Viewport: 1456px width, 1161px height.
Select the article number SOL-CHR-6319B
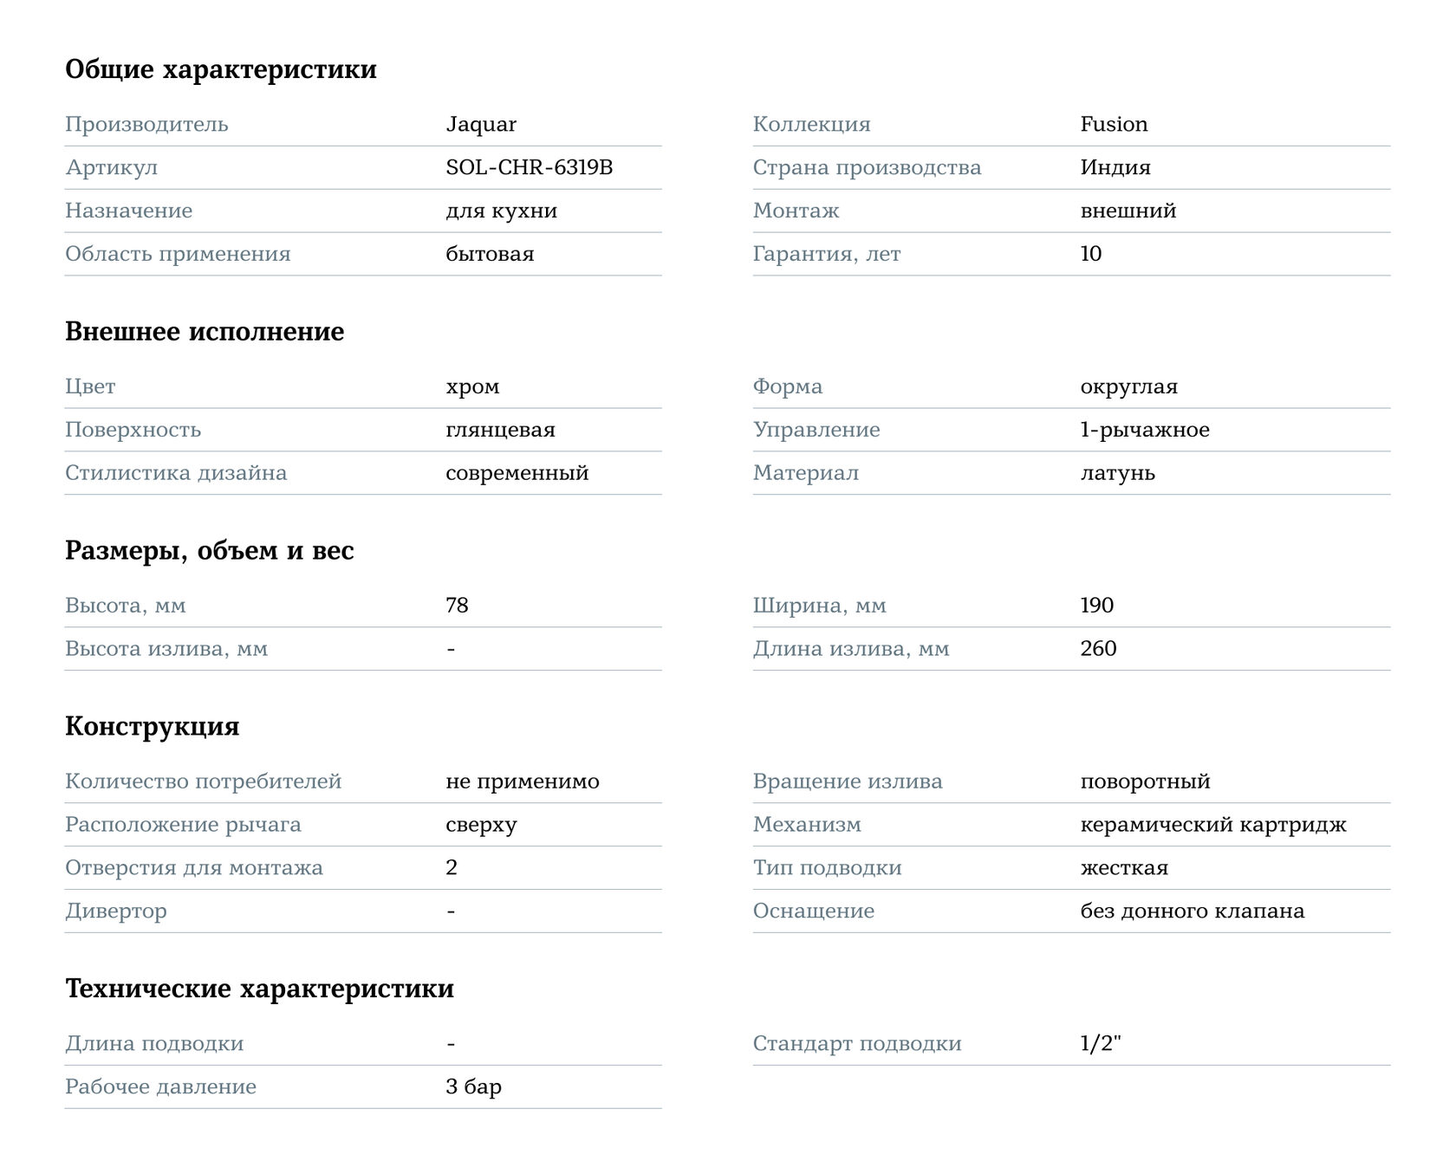[x=529, y=167]
